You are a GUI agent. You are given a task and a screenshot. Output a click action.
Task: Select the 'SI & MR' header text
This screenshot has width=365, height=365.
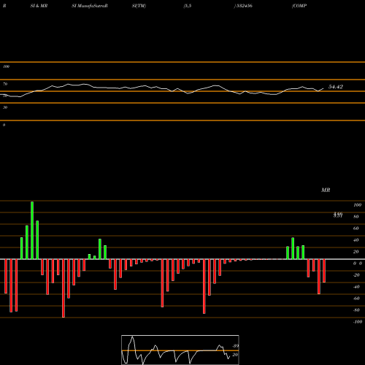pyautogui.click(x=39, y=6)
